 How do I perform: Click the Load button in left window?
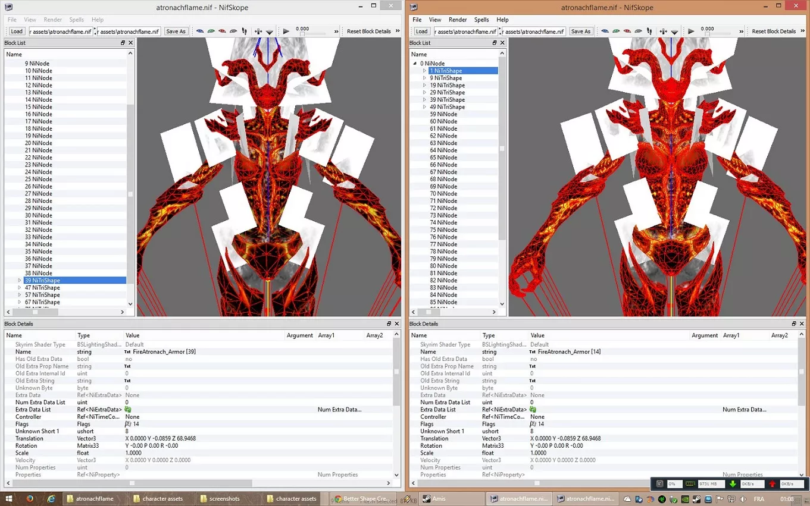17,32
